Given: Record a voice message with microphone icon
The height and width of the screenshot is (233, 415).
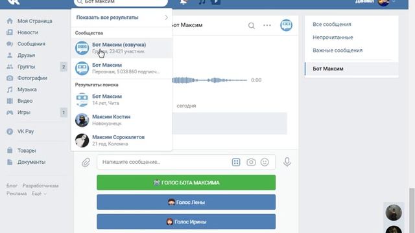Looking at the screenshot, I should pos(287,162).
